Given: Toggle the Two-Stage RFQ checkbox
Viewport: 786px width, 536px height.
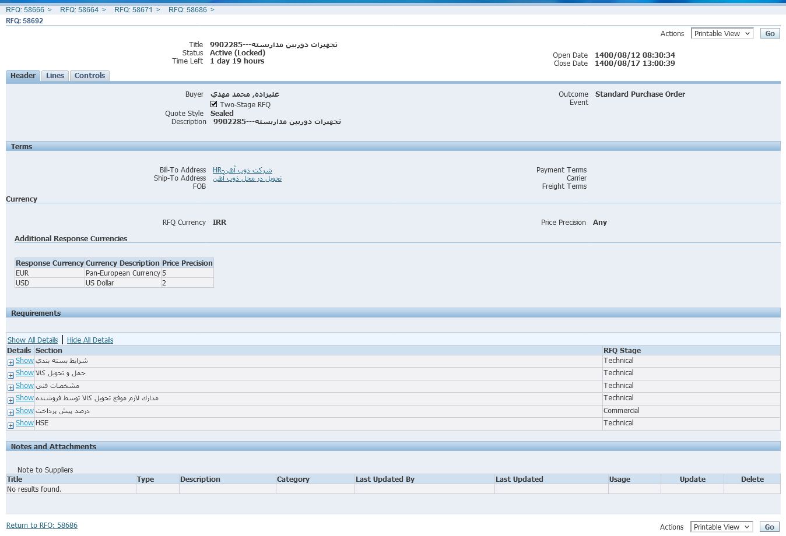Looking at the screenshot, I should click(214, 104).
